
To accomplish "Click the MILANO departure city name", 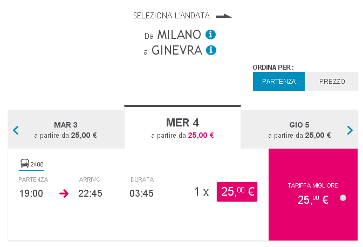I will (x=179, y=35).
